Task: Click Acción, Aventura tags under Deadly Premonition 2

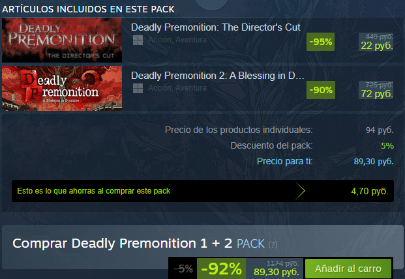Action: pyautogui.click(x=177, y=88)
